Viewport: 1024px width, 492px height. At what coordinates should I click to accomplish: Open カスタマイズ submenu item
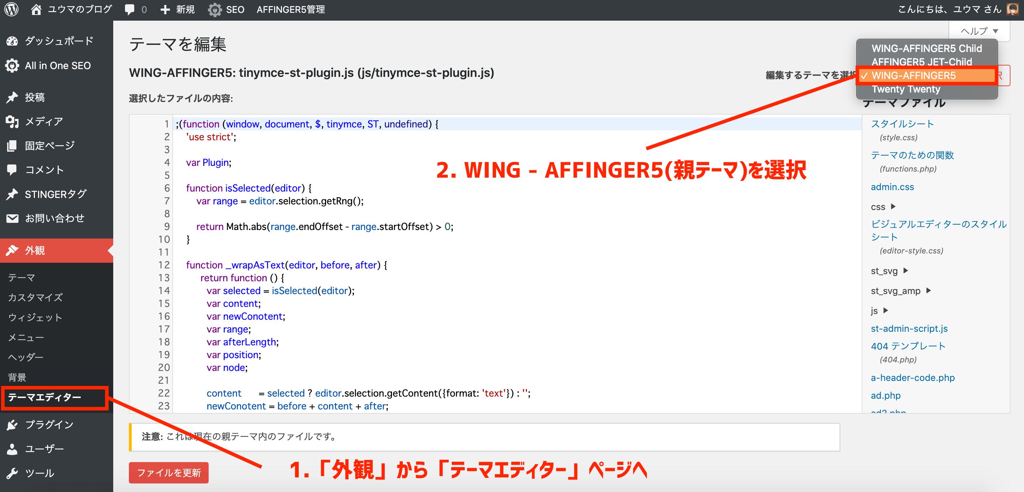(35, 297)
